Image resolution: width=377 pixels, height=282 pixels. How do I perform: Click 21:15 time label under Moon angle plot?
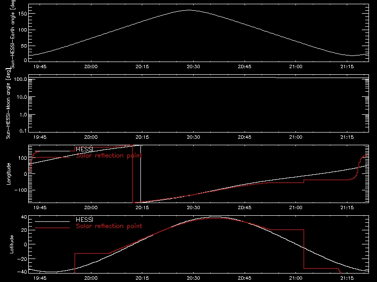click(x=347, y=137)
